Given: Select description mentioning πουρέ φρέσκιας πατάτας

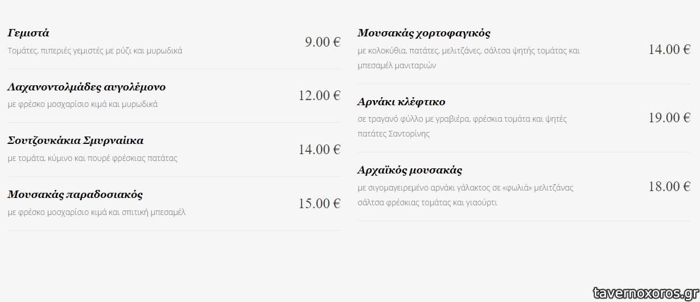Looking at the screenshot, I should [93, 158].
